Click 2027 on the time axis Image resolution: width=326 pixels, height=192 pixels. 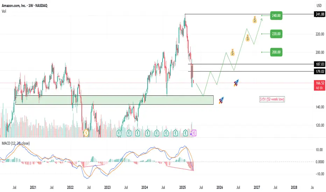click(257, 187)
